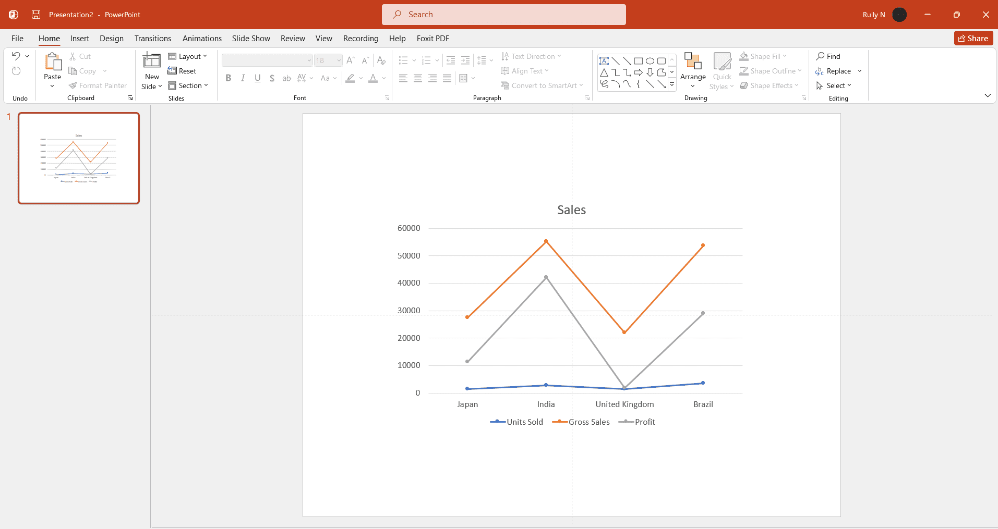
Task: Open Clipboard pane launcher icon
Action: tap(130, 98)
